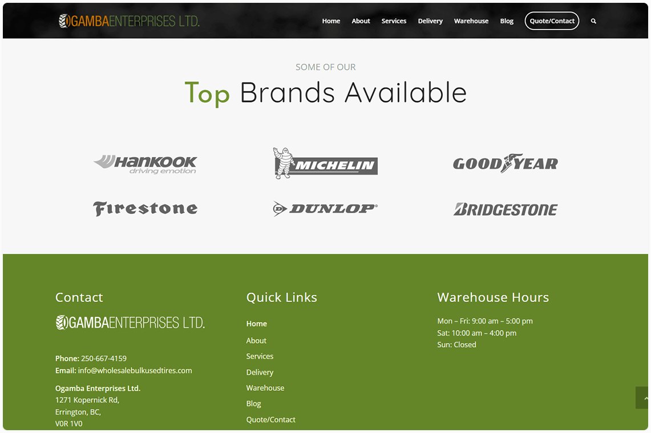Open Delivery in top navigation
The width and height of the screenshot is (651, 433).
[x=430, y=21]
